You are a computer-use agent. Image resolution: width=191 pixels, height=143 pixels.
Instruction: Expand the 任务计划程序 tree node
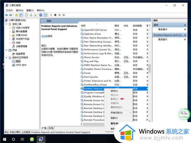point(10,28)
